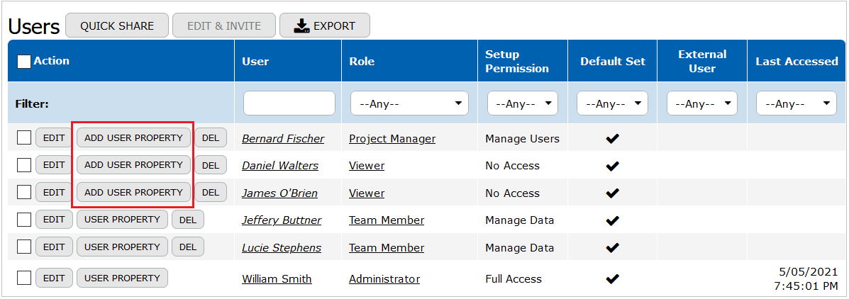Click the Default Set column header

click(x=613, y=62)
